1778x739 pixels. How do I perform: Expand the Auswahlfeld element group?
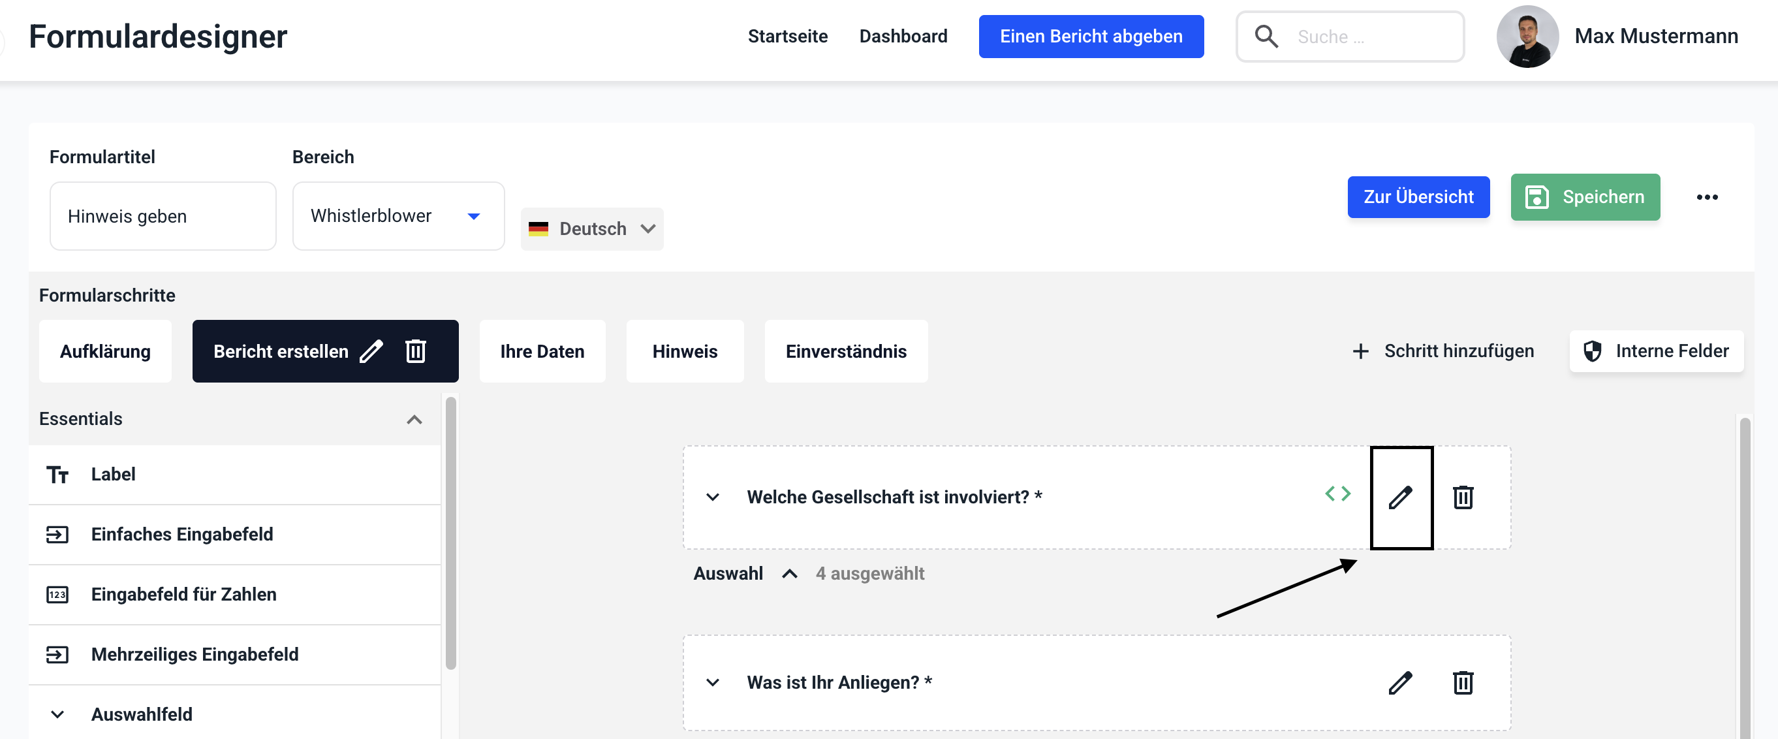(58, 714)
